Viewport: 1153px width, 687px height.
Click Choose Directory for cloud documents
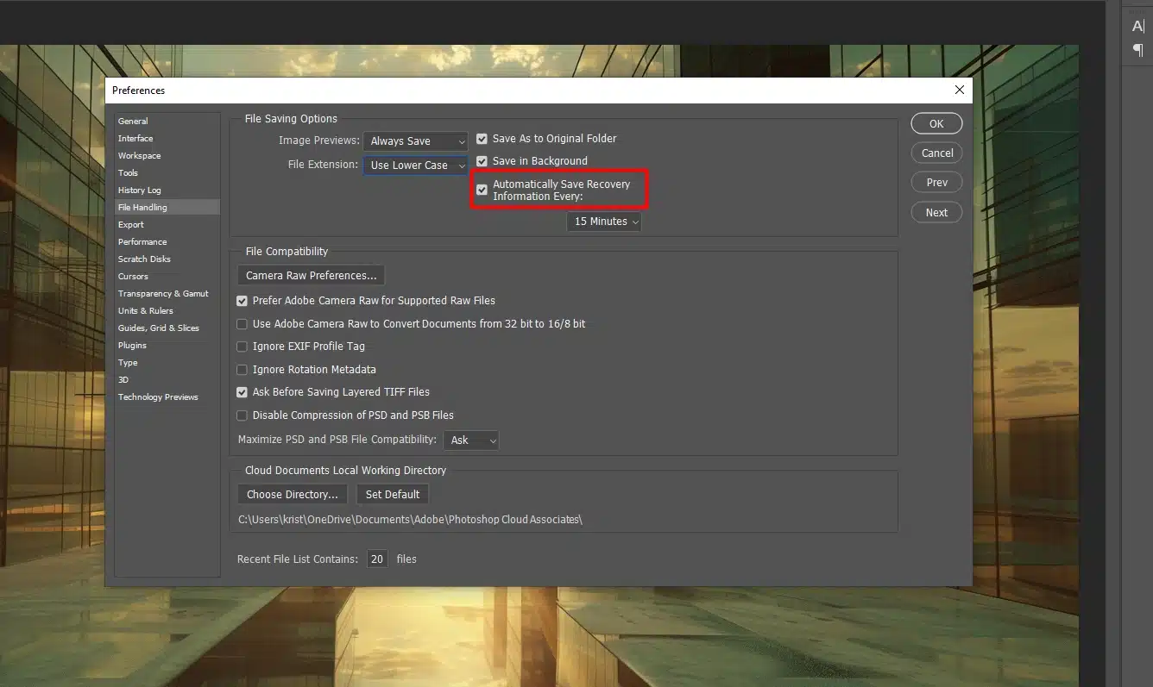(x=292, y=494)
